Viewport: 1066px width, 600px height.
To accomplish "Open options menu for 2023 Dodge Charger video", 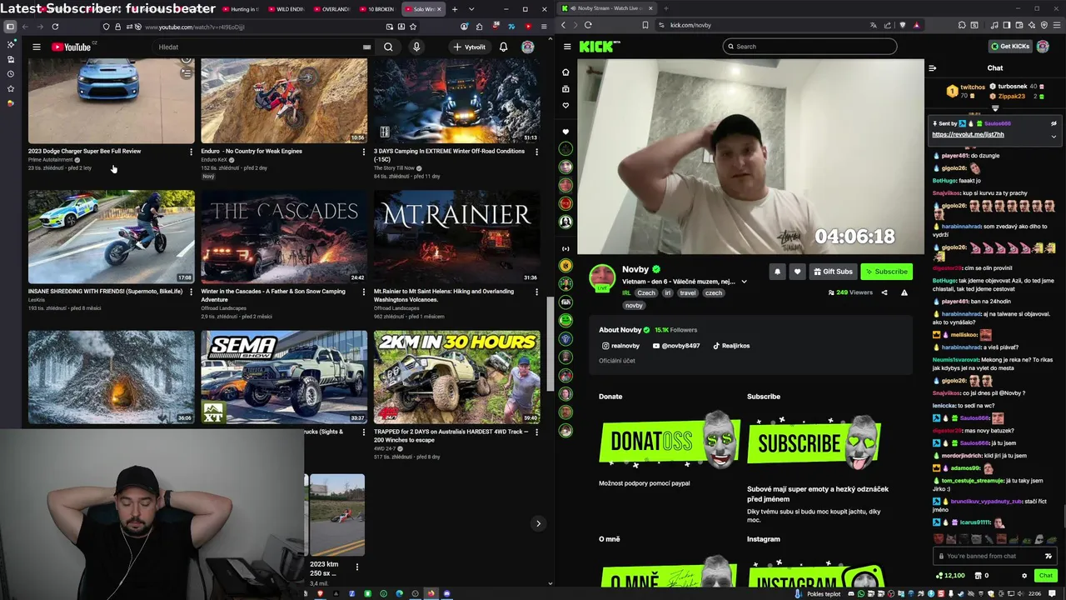I will coord(191,152).
